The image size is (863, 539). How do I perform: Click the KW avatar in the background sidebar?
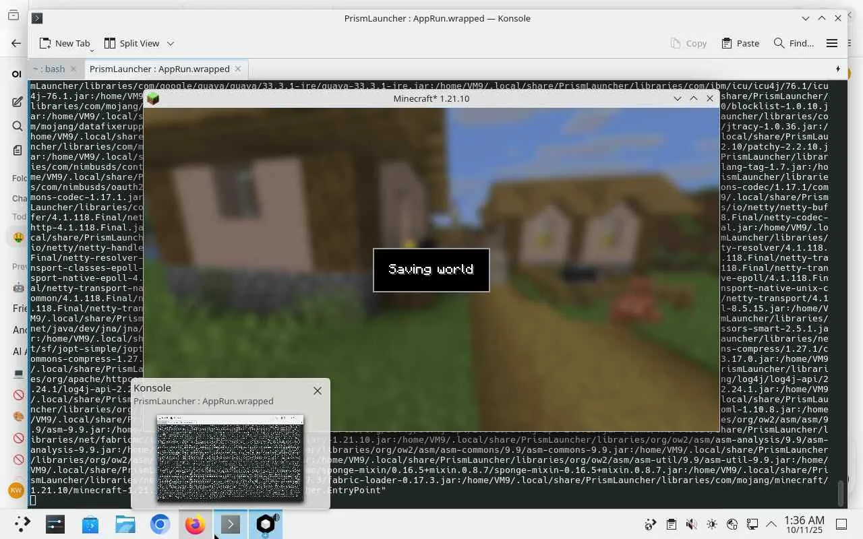tap(16, 490)
